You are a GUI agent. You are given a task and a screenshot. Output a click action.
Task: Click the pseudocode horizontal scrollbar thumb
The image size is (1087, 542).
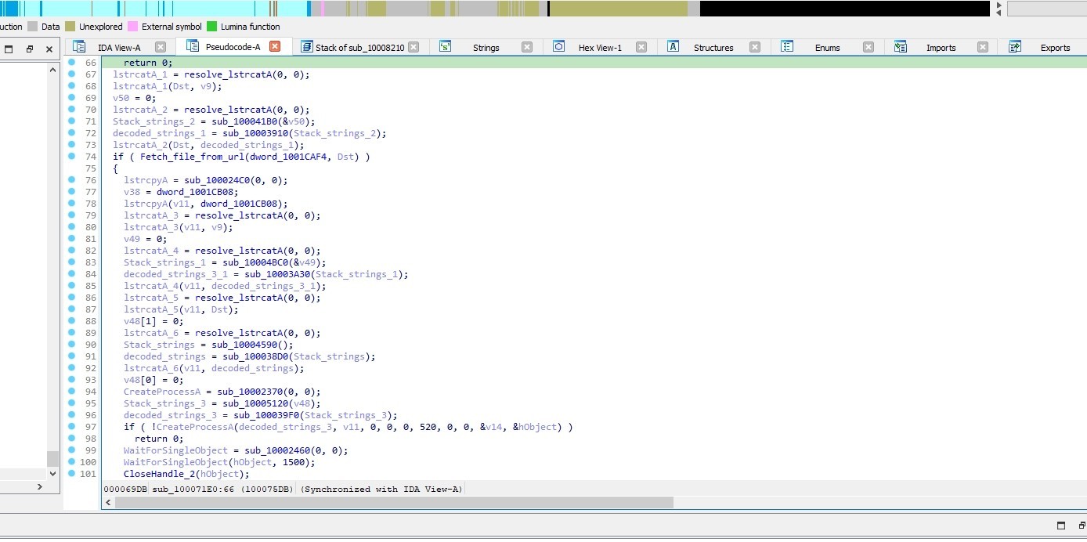[395, 502]
